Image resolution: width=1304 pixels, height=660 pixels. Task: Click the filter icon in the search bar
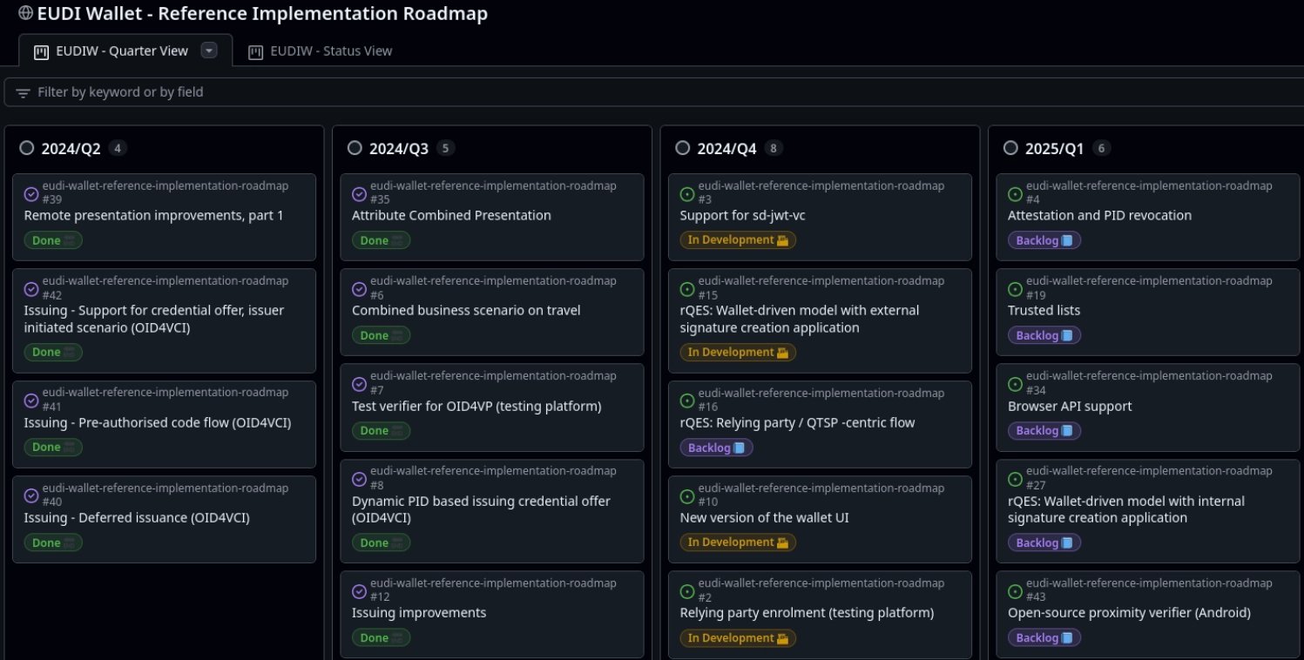pyautogui.click(x=23, y=92)
